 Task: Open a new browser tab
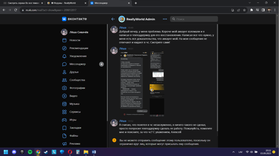point(136,3)
